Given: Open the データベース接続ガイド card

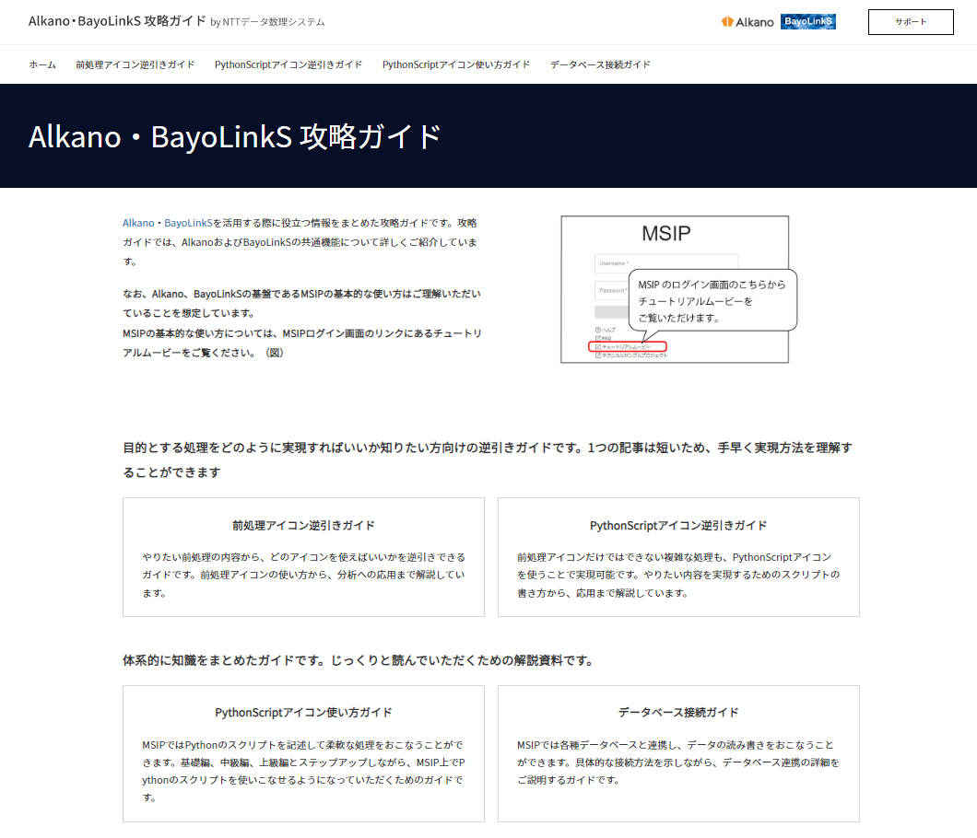Looking at the screenshot, I should [x=678, y=752].
